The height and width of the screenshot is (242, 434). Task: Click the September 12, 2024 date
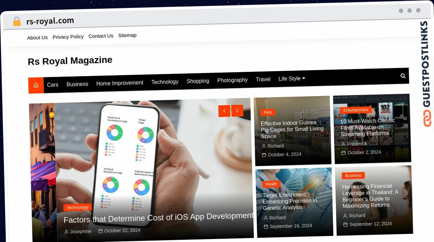tap(370, 224)
